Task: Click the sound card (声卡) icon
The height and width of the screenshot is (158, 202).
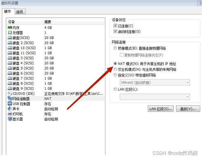Action: click(x=10, y=109)
